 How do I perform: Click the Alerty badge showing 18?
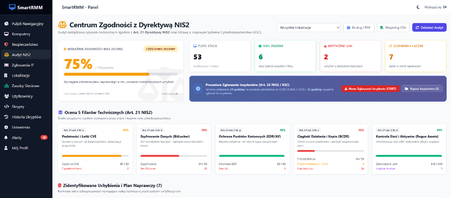(44, 138)
